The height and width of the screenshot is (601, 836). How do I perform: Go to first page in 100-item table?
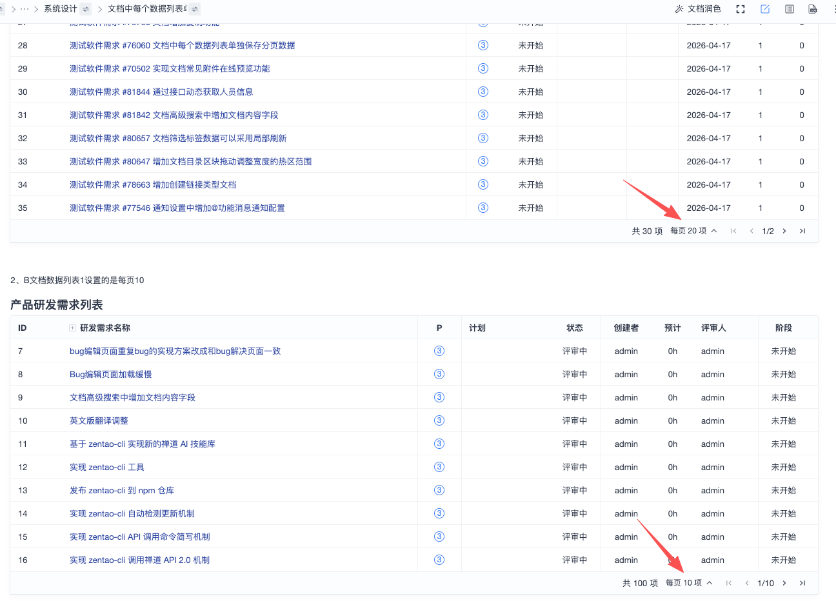tap(729, 583)
